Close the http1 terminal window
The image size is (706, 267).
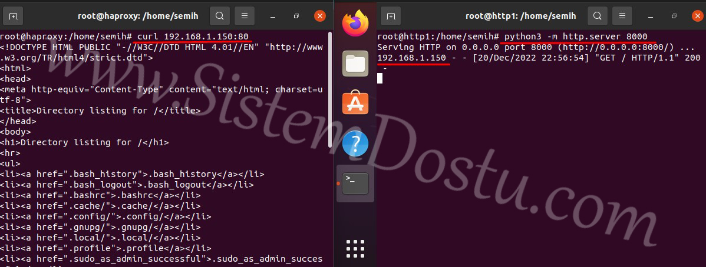697,16
